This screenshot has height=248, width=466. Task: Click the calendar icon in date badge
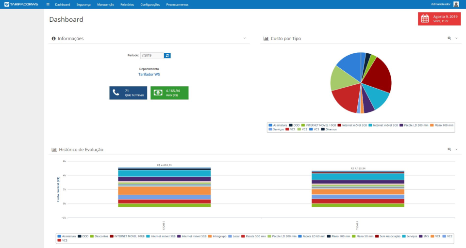point(425,19)
